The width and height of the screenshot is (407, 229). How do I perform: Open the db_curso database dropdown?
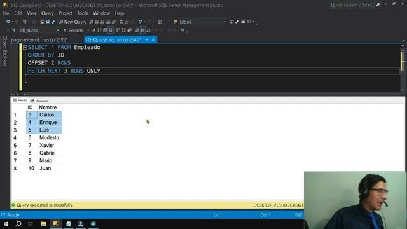point(58,31)
